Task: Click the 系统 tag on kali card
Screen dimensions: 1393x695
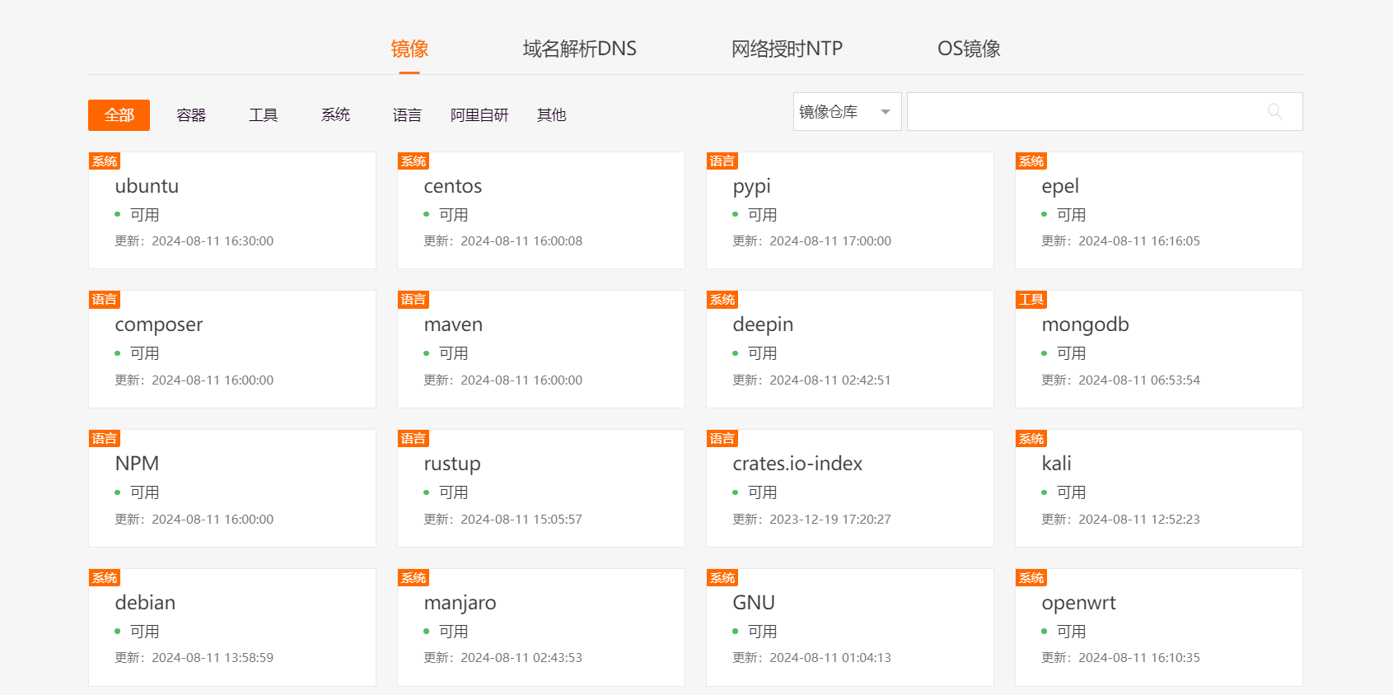Action: point(1031,439)
